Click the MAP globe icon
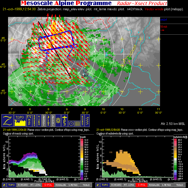The height and width of the screenshot is (188, 188). 29,120
